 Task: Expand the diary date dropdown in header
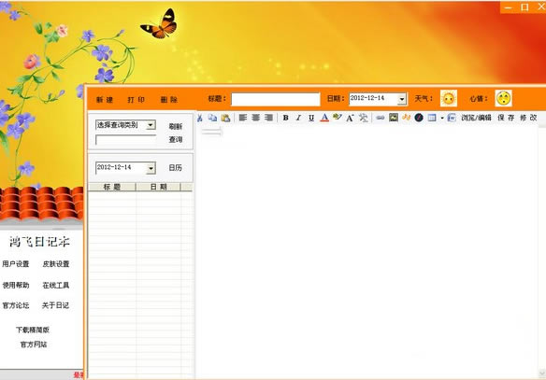(x=402, y=99)
